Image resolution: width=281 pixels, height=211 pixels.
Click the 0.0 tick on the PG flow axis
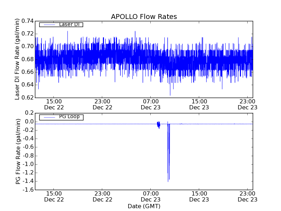click(x=30, y=122)
